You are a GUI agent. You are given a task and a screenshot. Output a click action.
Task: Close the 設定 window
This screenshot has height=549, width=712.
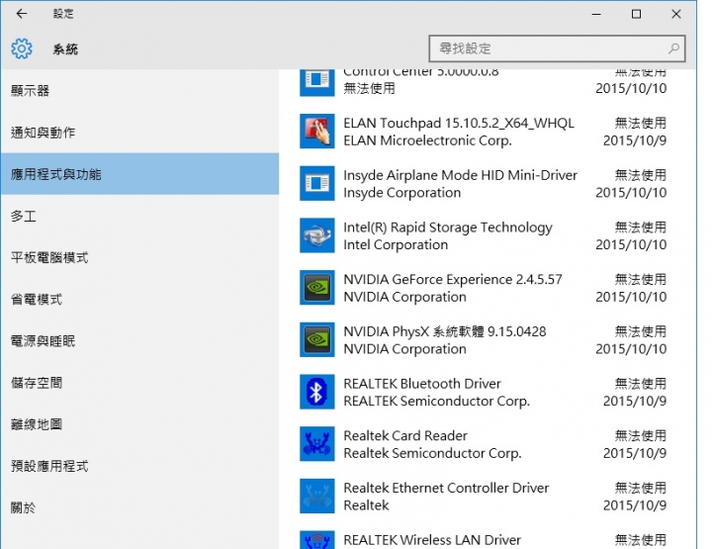(676, 14)
